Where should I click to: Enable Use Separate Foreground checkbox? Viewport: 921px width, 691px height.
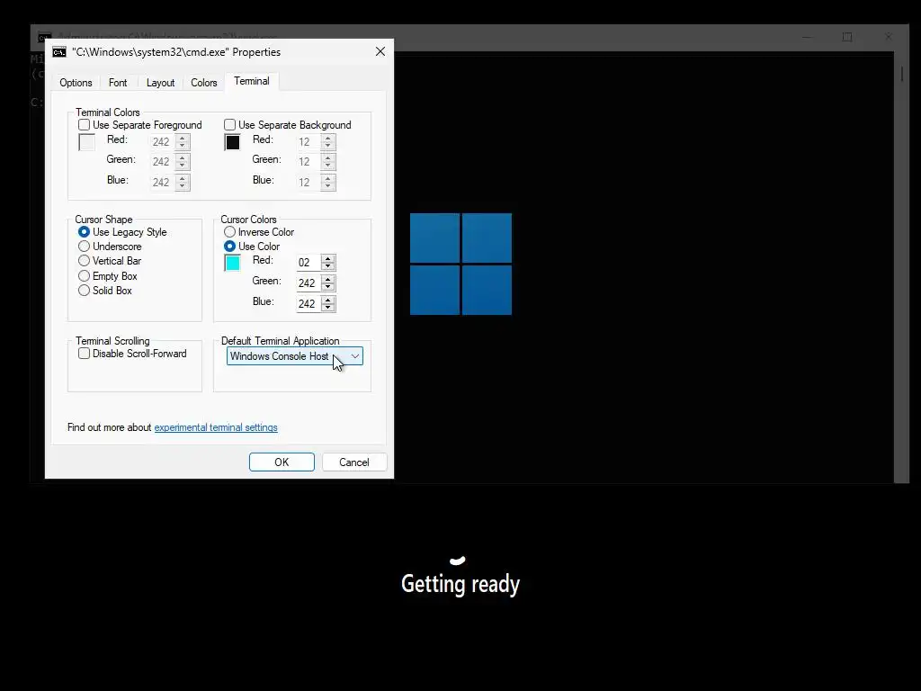(x=84, y=125)
